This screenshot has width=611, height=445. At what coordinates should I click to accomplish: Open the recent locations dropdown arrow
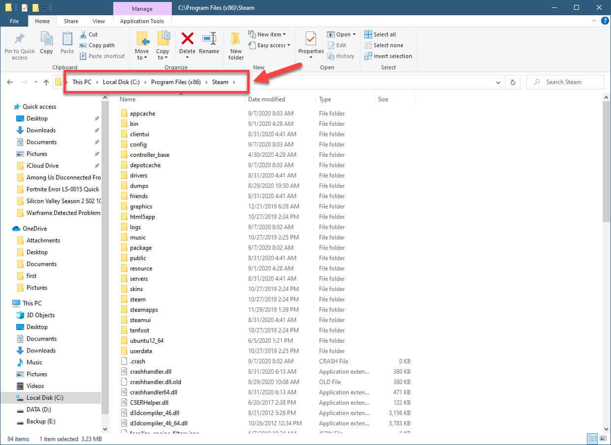click(36, 82)
